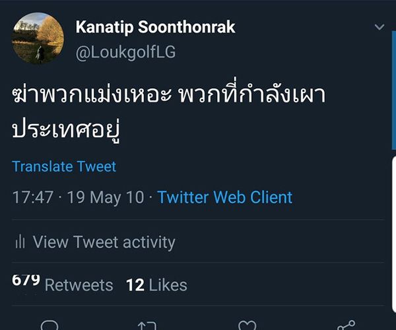Click the reply speech bubble icon

tap(49, 325)
